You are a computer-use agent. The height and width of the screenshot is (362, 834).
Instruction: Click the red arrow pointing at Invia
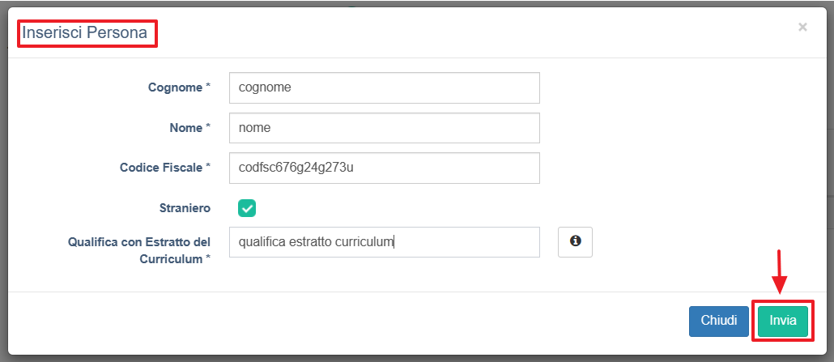(780, 273)
